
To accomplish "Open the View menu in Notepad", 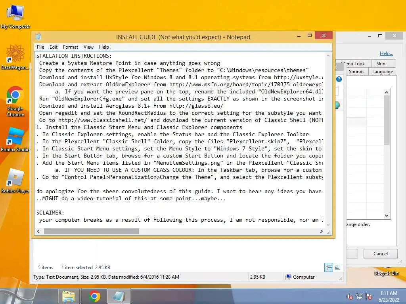I will point(88,47).
